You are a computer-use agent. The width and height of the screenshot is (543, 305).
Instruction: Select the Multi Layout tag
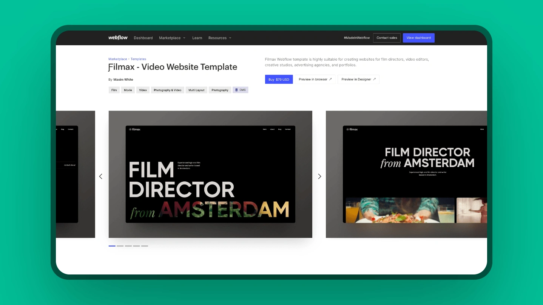coord(196,90)
